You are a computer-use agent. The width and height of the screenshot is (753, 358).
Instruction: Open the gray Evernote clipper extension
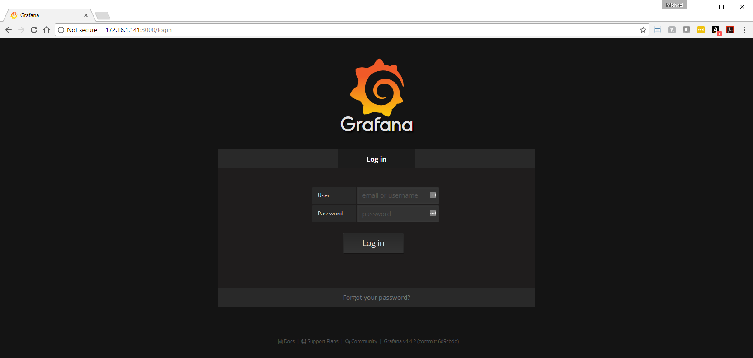[687, 30]
